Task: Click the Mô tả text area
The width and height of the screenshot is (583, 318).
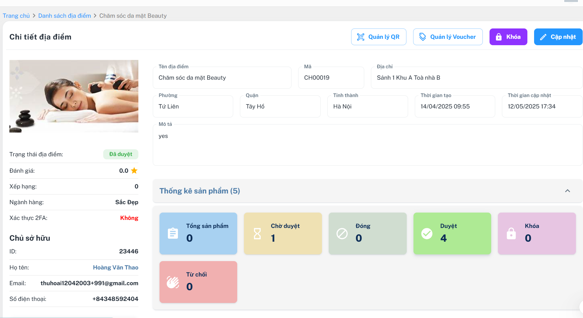Action: pyautogui.click(x=368, y=145)
